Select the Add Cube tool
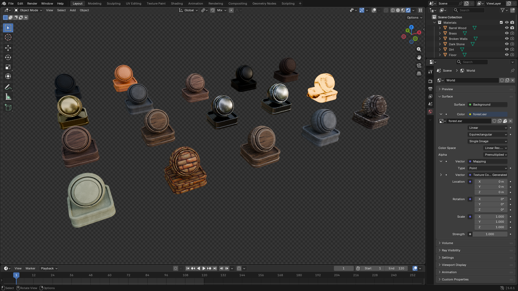This screenshot has width=518, height=291. [8, 108]
